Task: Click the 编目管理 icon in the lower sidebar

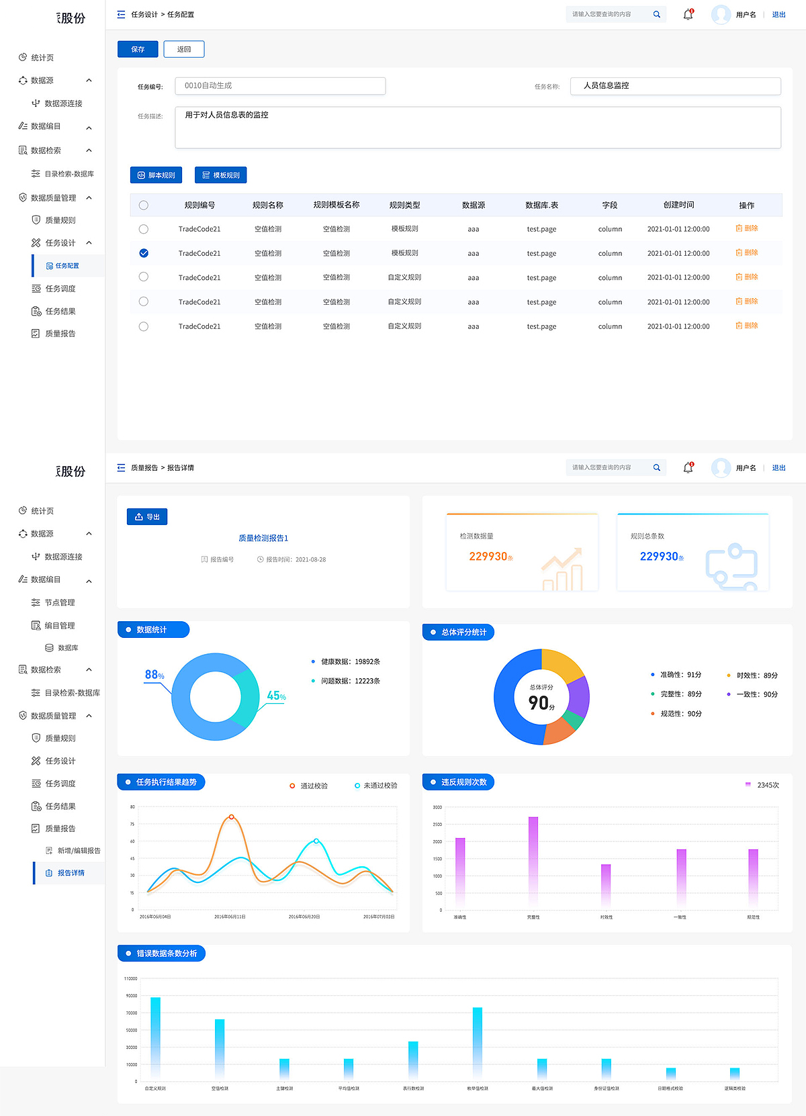Action: 36,625
